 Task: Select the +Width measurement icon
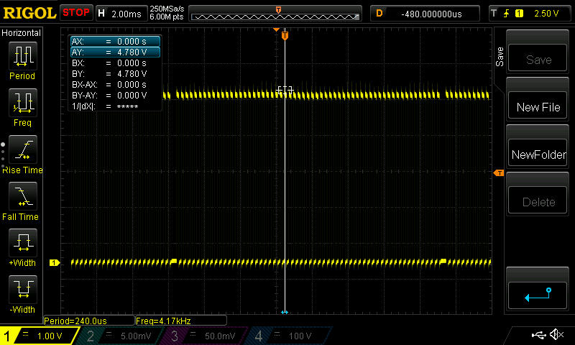pyautogui.click(x=22, y=243)
